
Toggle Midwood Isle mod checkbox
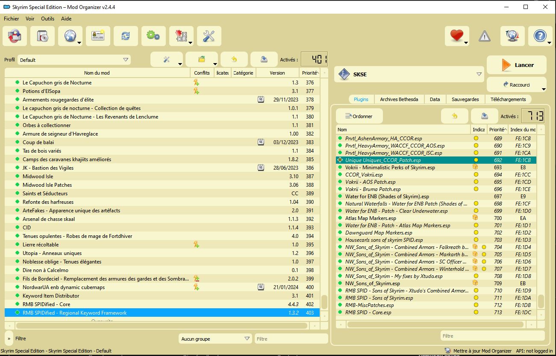18,177
